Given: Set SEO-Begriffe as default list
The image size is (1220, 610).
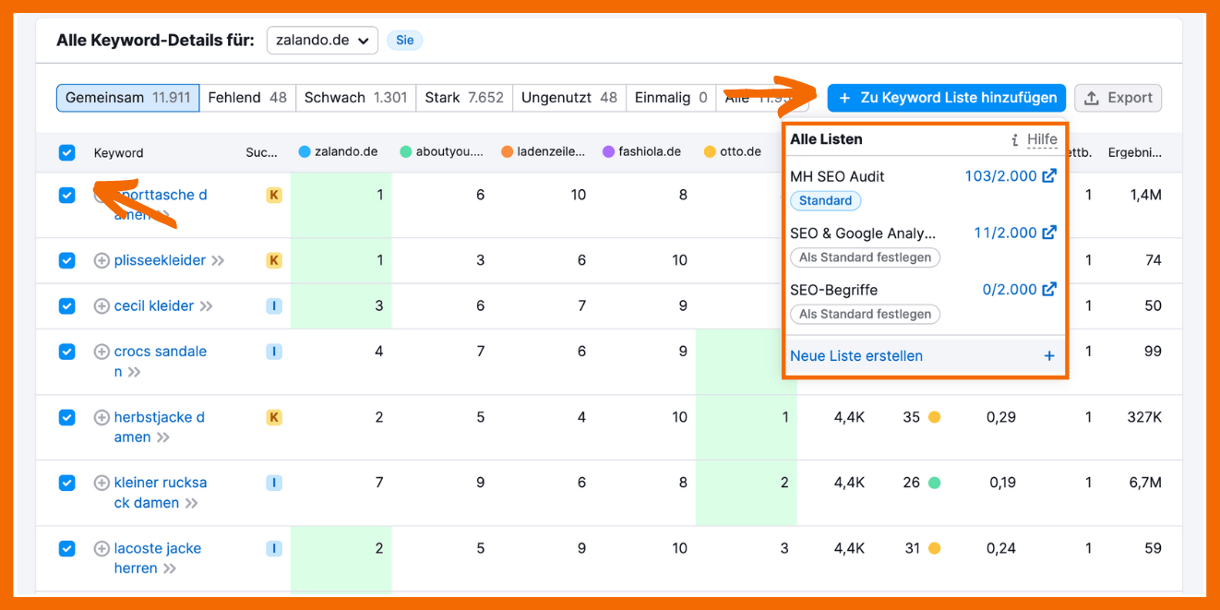Looking at the screenshot, I should (x=865, y=315).
